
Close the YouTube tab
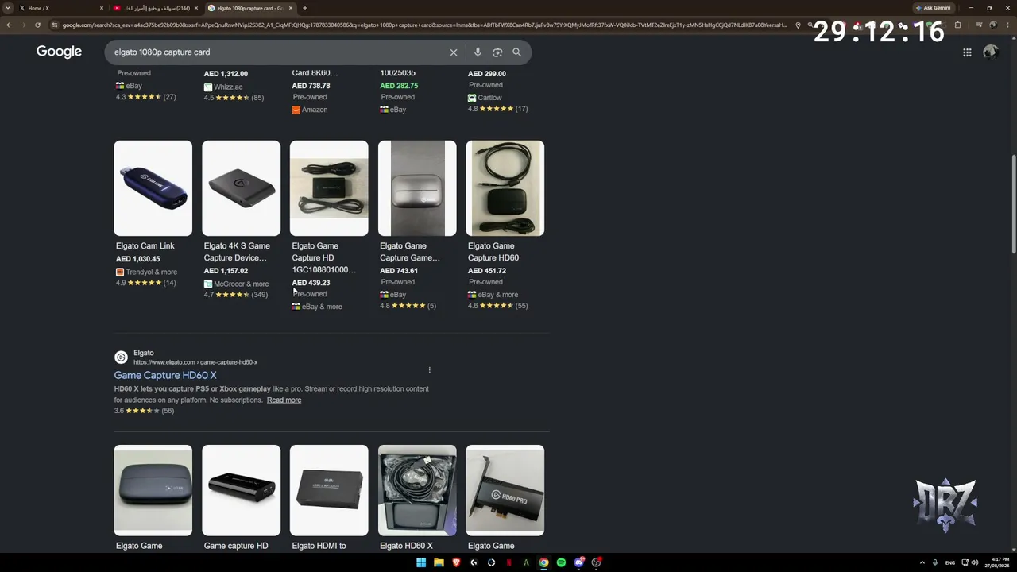[196, 8]
